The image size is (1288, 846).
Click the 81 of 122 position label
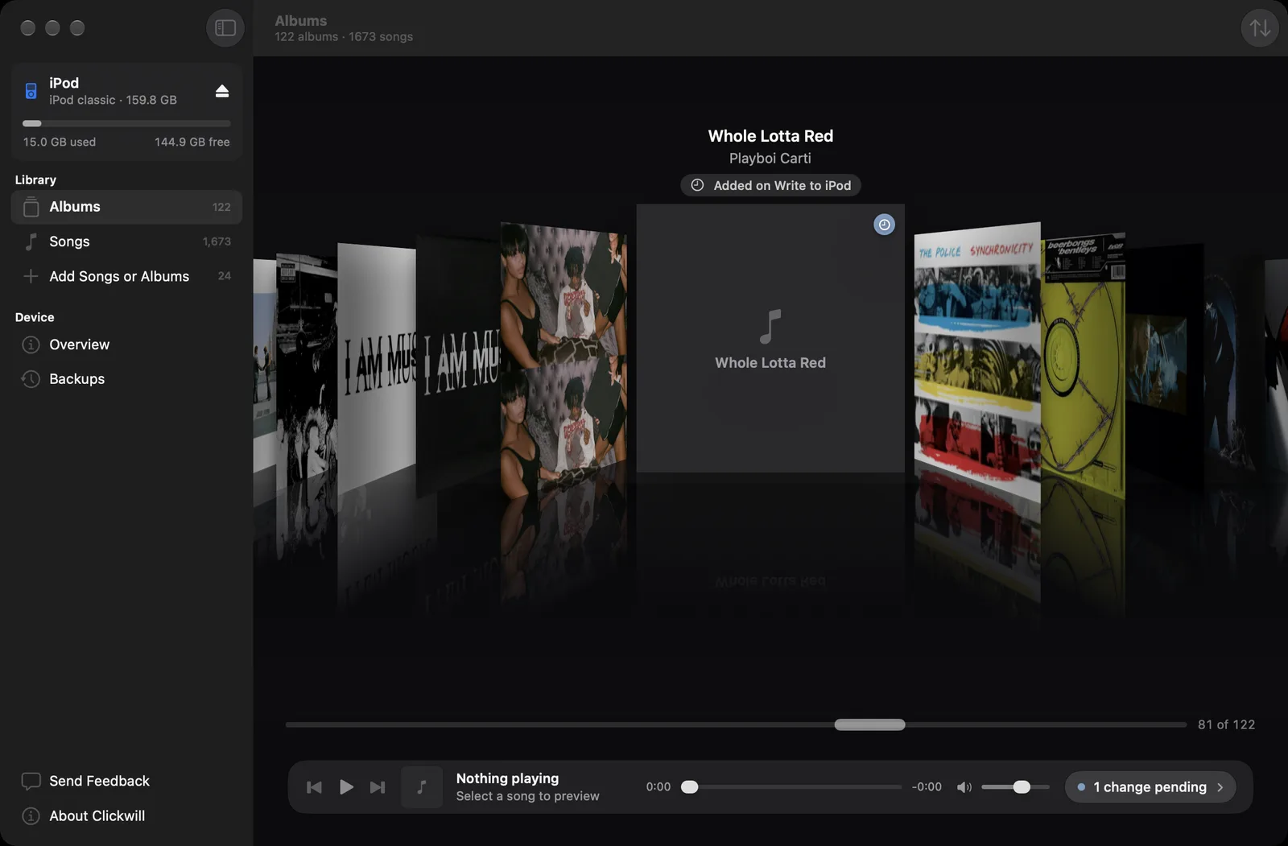pos(1226,724)
